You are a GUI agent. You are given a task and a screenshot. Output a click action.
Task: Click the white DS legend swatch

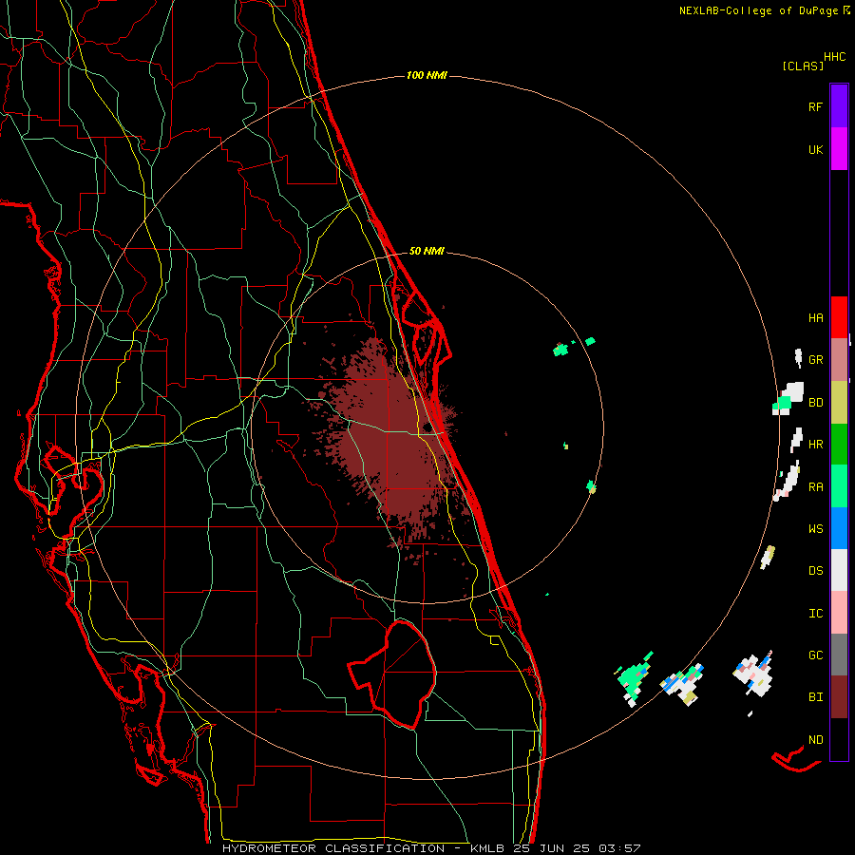tap(839, 570)
